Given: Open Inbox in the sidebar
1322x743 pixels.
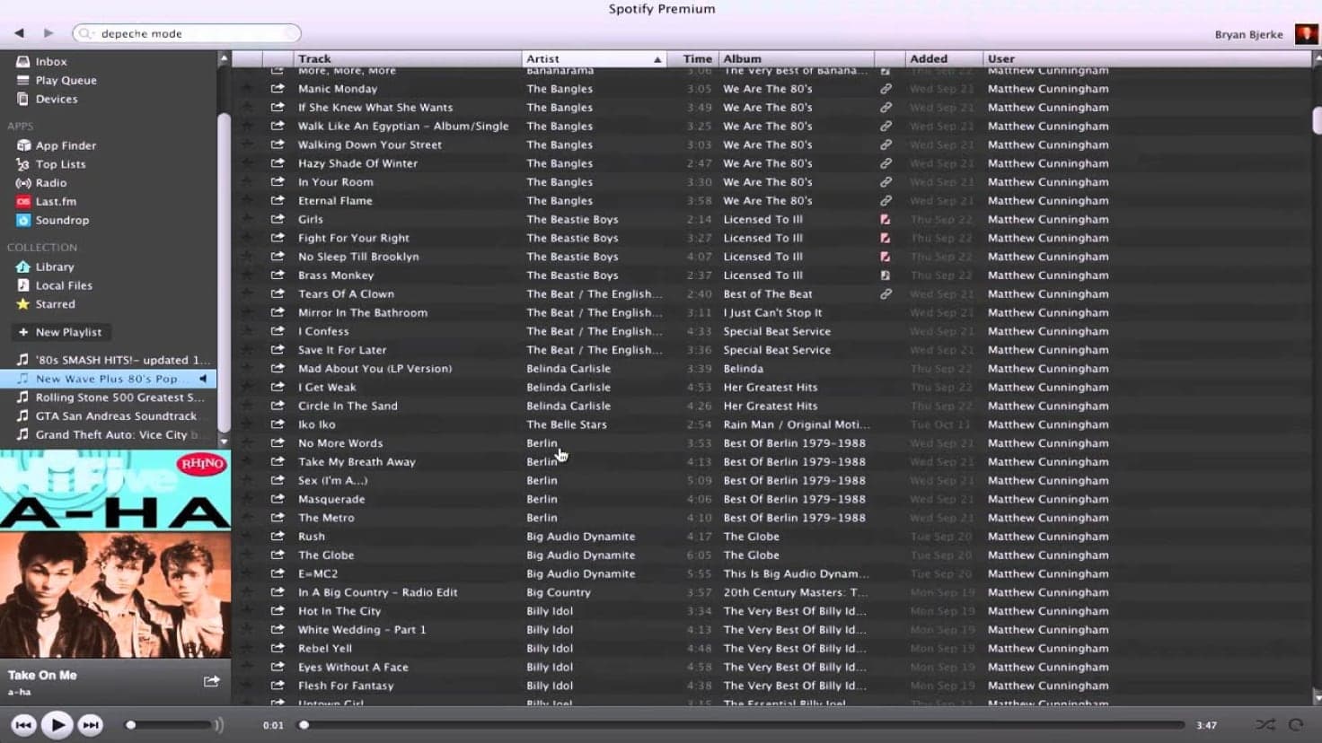Looking at the screenshot, I should [x=51, y=62].
